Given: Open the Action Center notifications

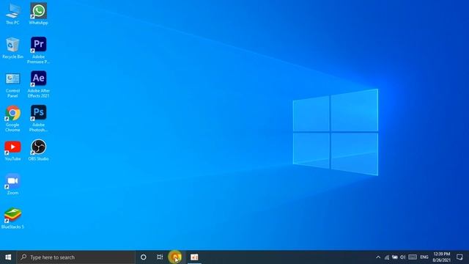Looking at the screenshot, I should [x=459, y=257].
